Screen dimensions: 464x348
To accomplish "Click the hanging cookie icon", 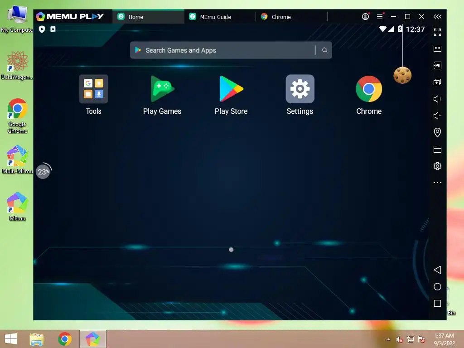I will click(x=402, y=75).
